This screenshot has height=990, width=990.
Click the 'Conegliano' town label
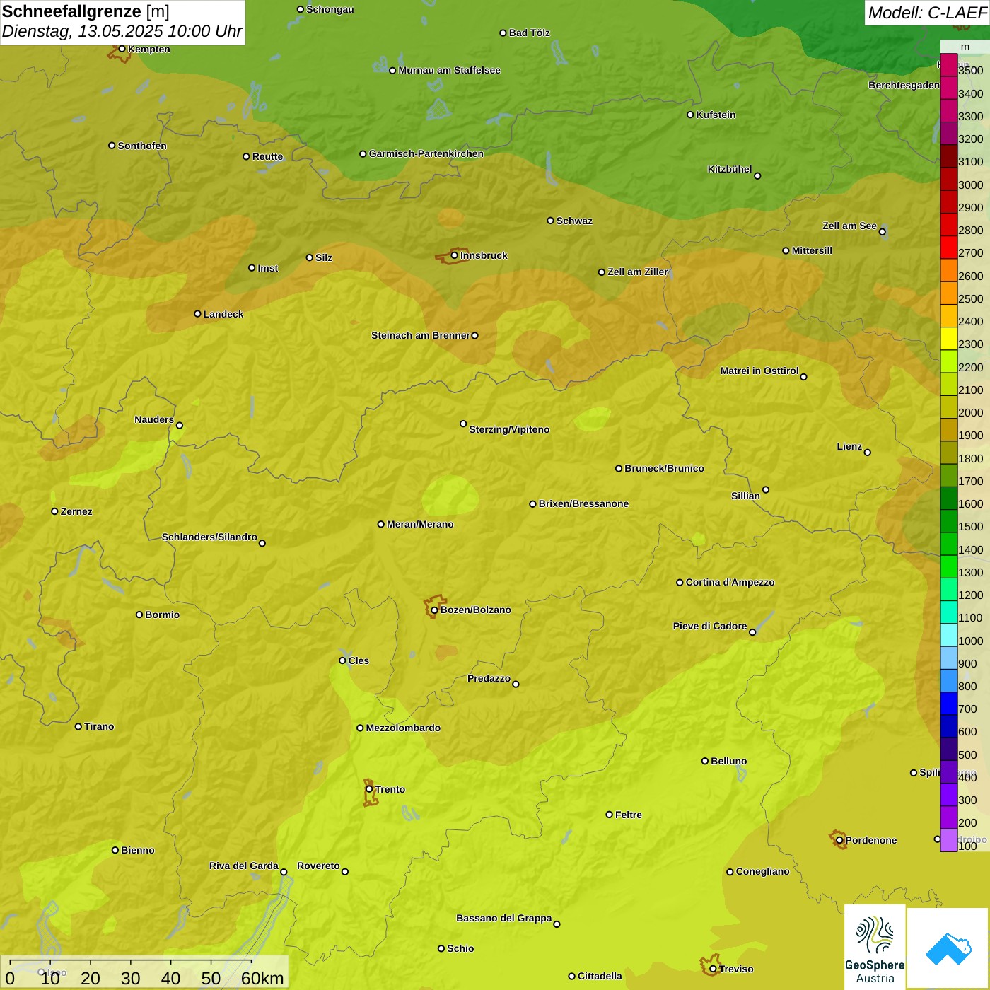762,871
